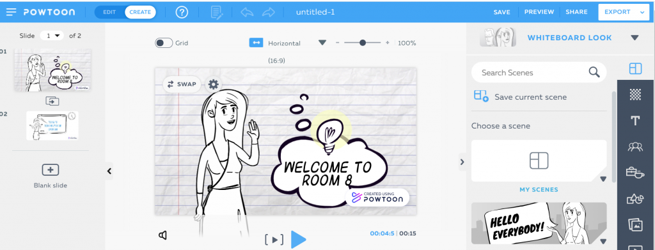Switch to CREATE mode
This screenshot has height=250, width=655.
pos(140,12)
